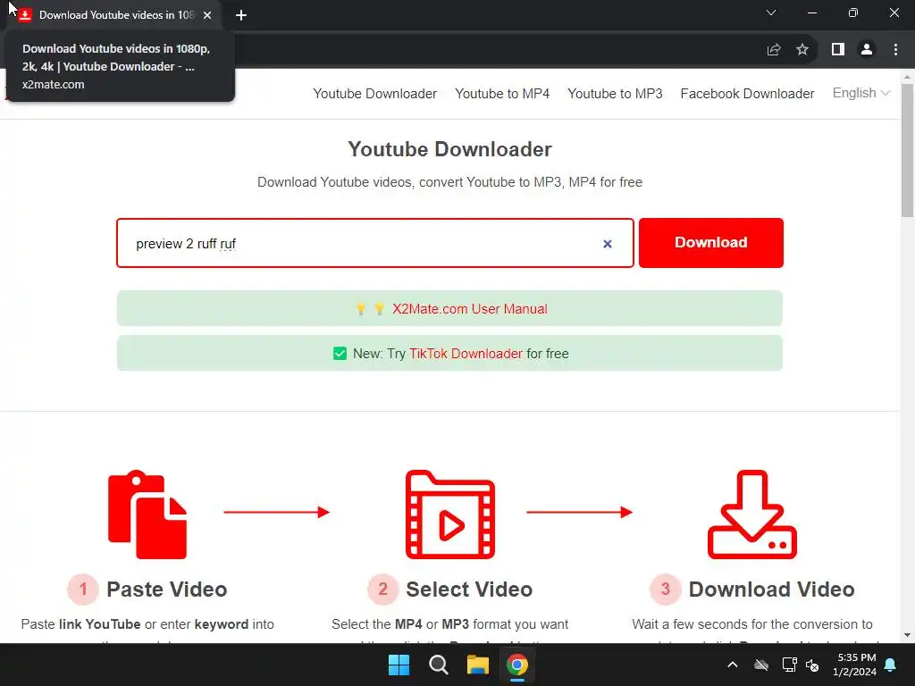Bookmark this page with the star icon
915x686 pixels.
point(802,50)
